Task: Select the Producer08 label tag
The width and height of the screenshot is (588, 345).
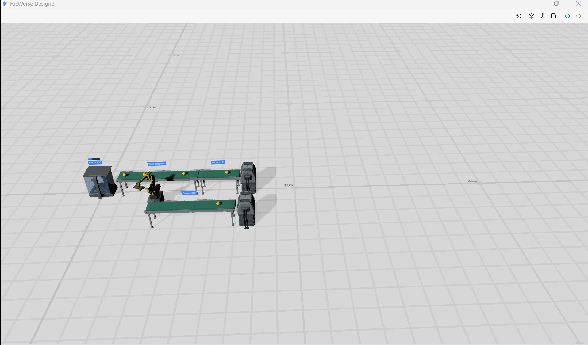Action: pos(95,162)
